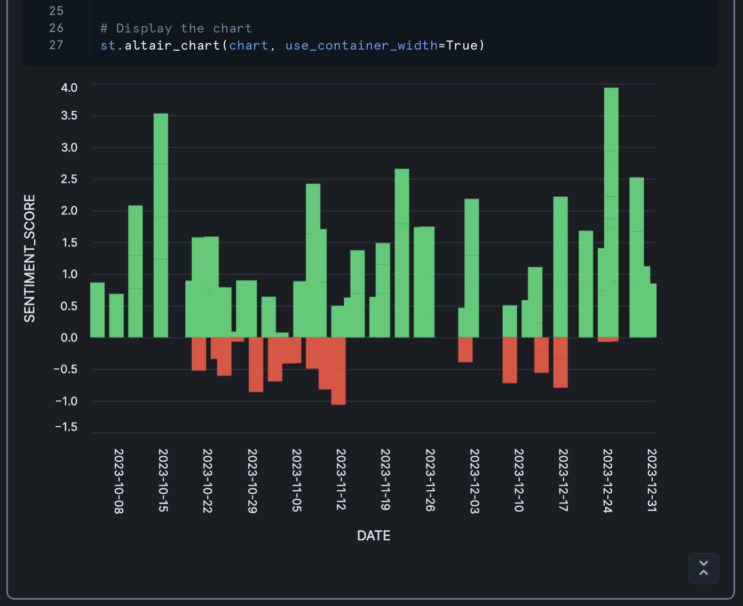Click the 4.0 y-axis tick label

(x=69, y=87)
